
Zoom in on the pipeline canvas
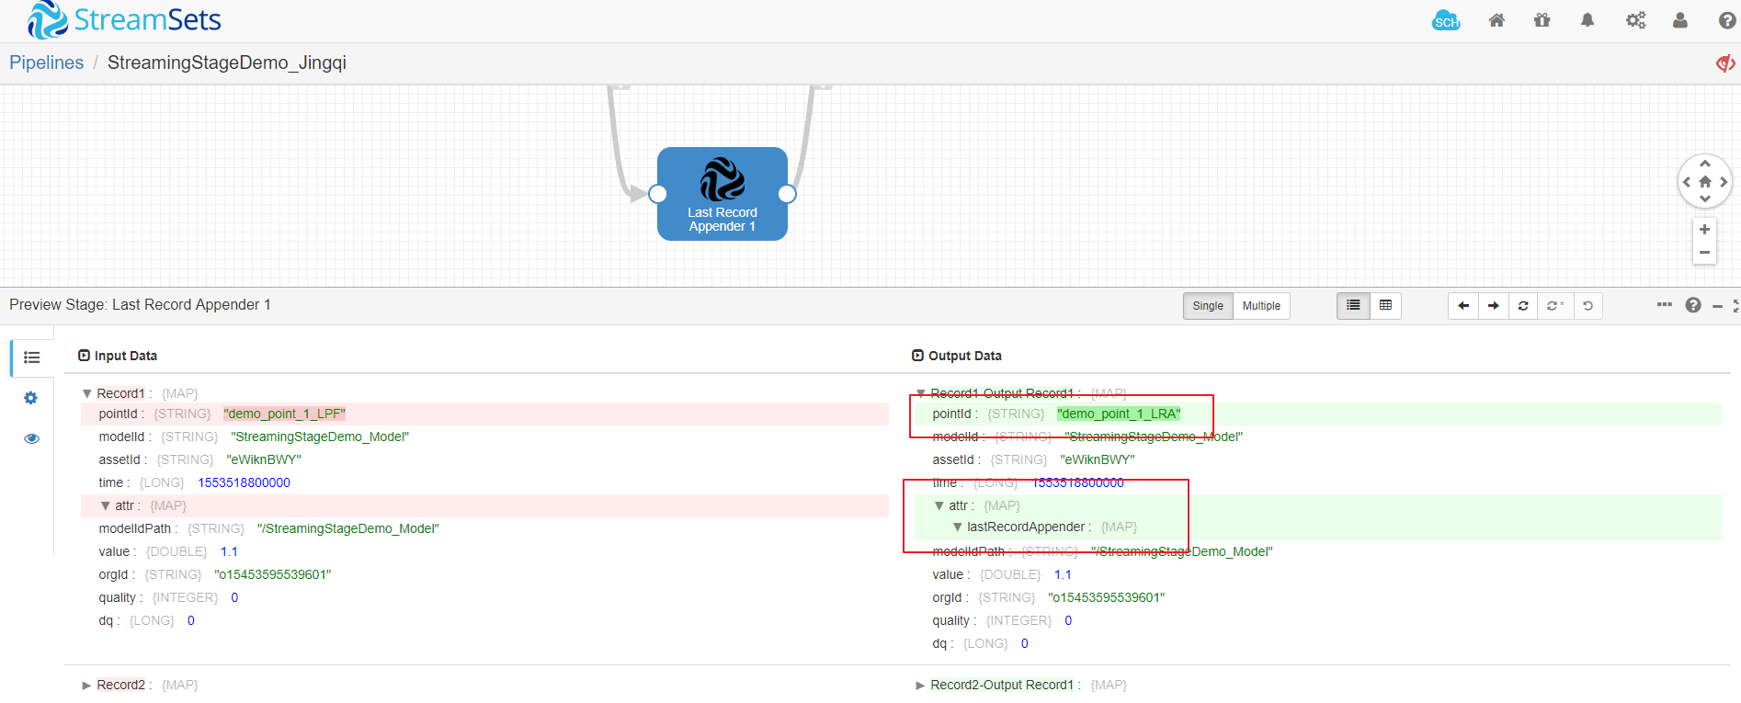point(1704,230)
